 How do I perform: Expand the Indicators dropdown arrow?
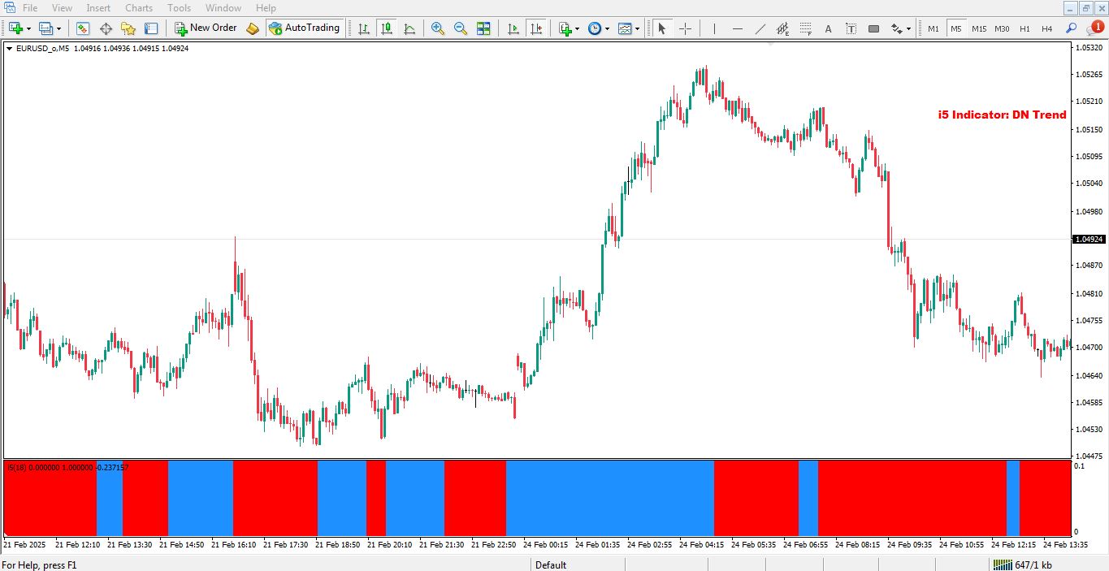point(578,28)
